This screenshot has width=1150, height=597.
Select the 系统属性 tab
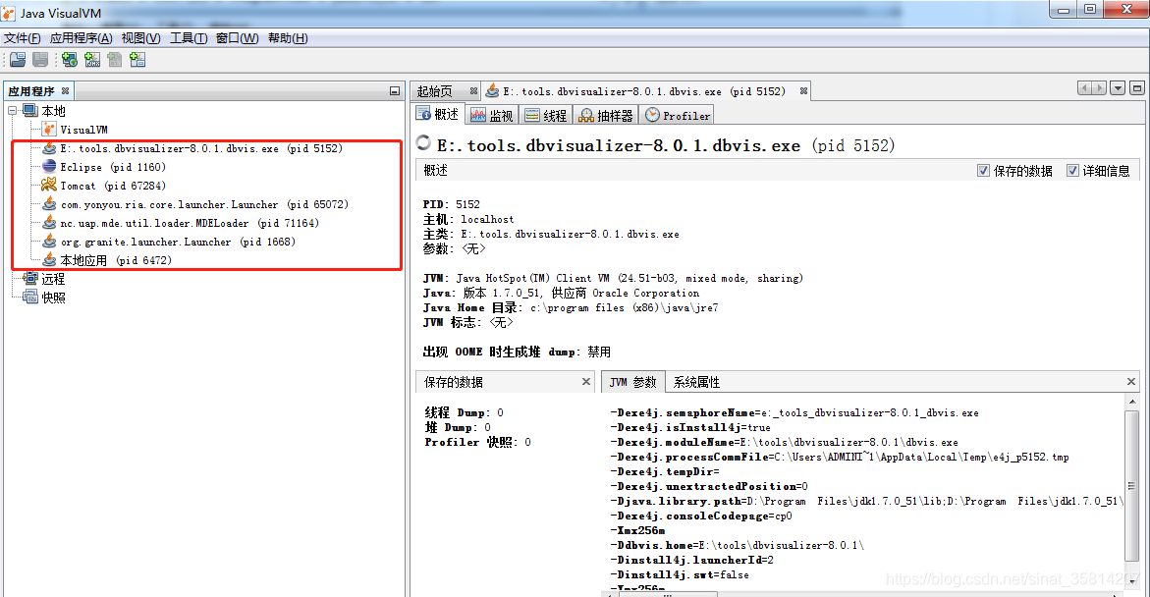pos(696,382)
